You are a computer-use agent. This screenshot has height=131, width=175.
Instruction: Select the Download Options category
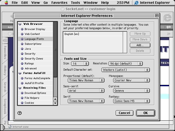tap(35, 93)
